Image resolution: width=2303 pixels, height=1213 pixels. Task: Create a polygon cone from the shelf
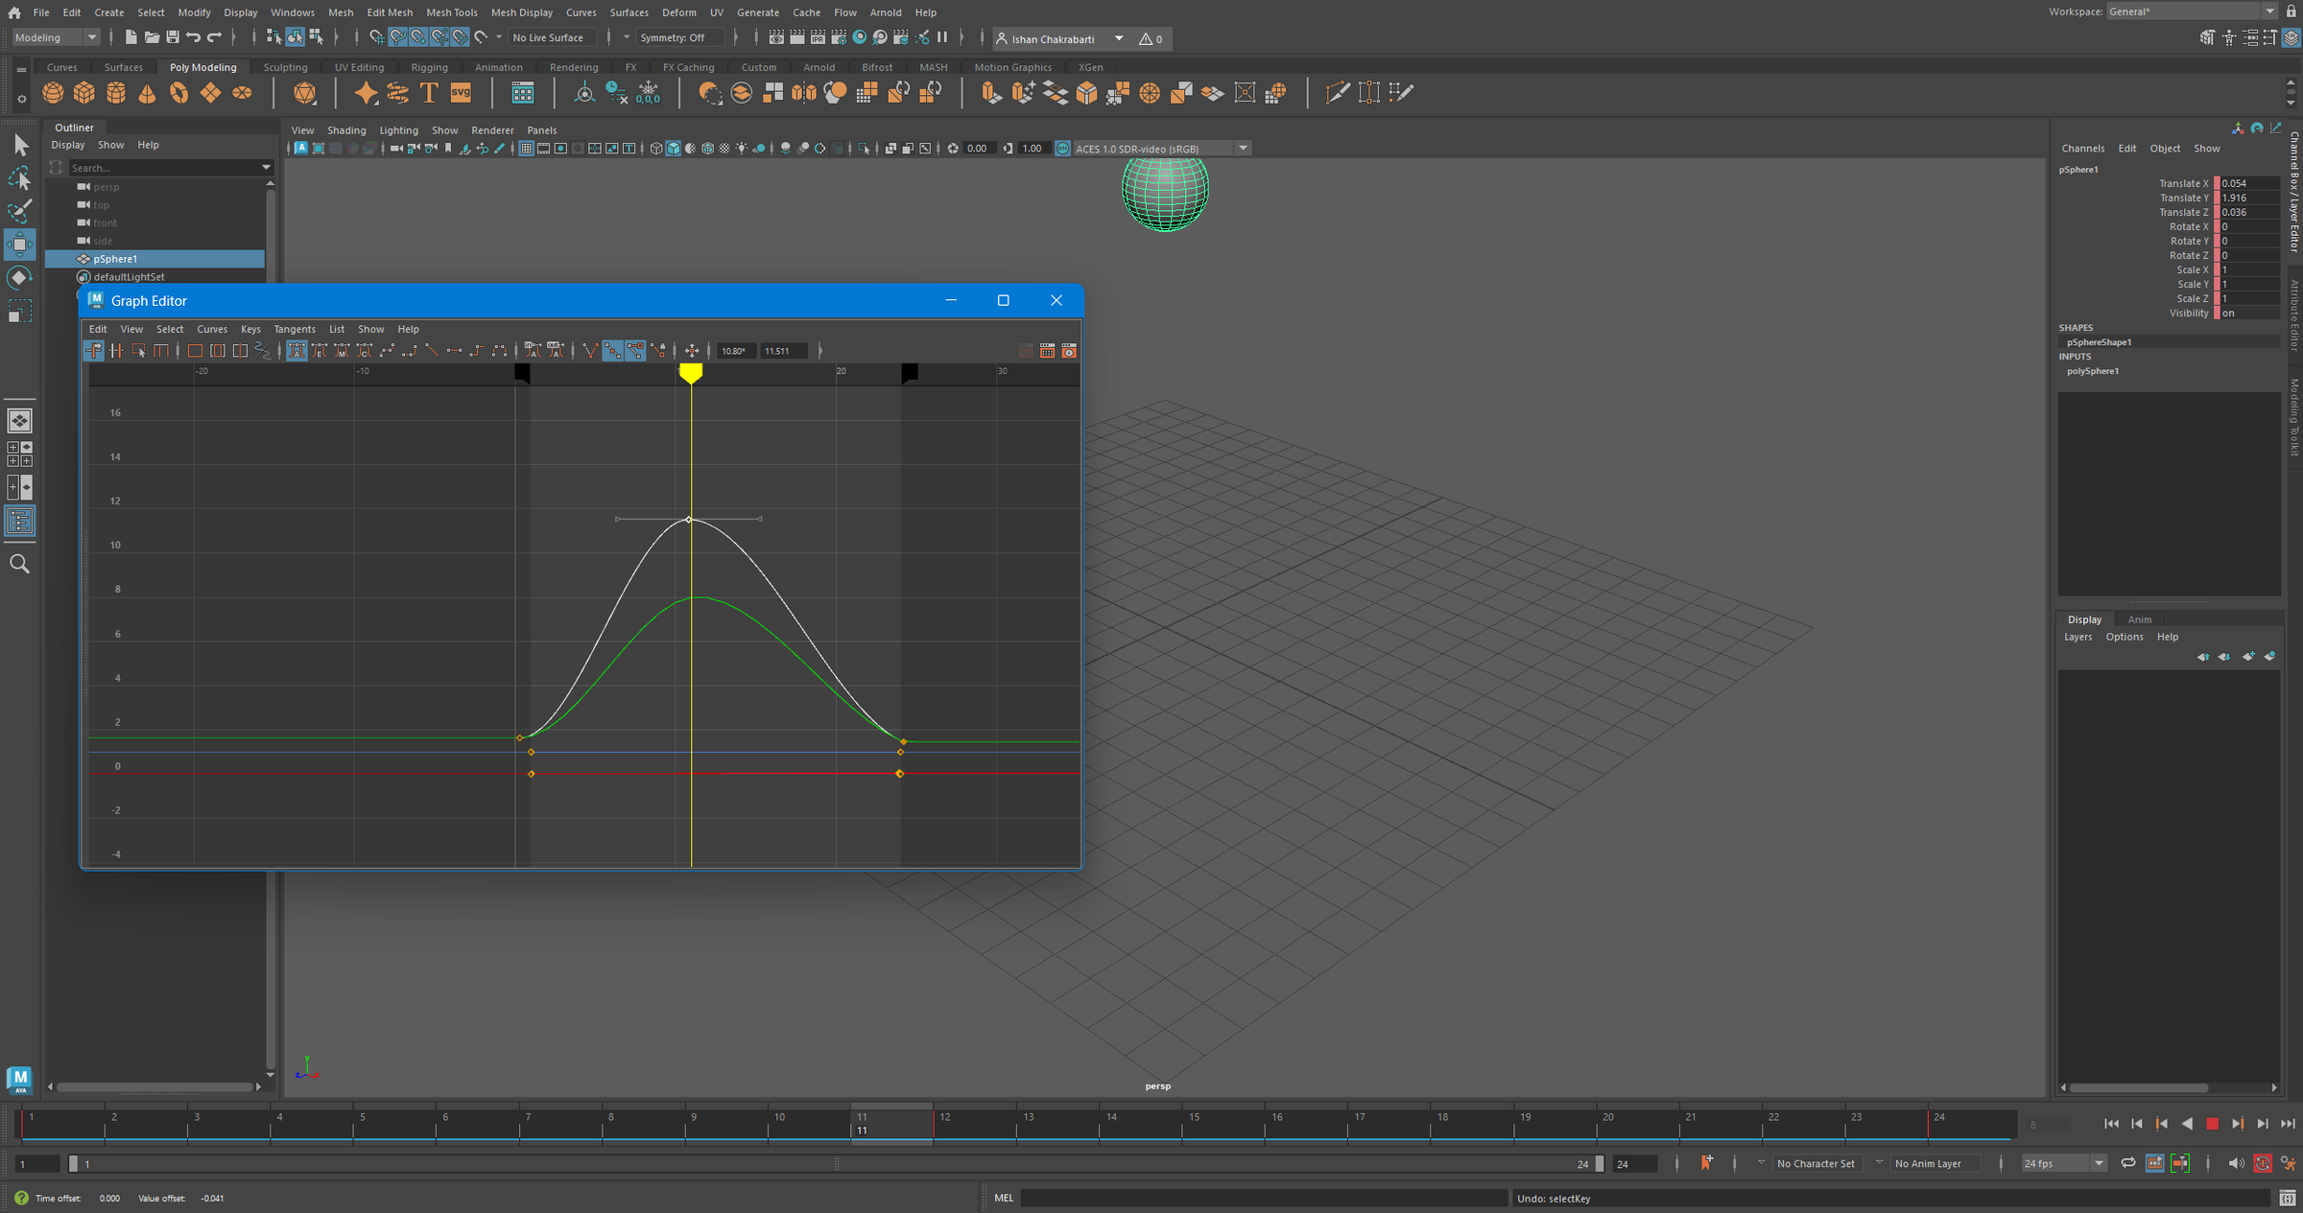[x=147, y=93]
